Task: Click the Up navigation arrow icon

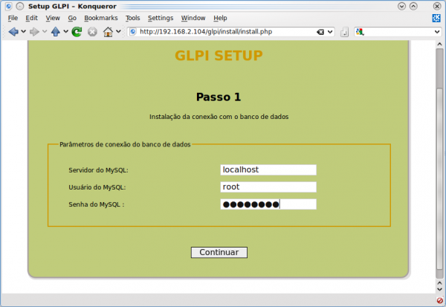Action: (x=56, y=31)
